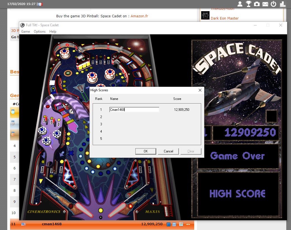Click the NEW badge in cman1468 row
Image resolution: width=291 pixels, height=230 pixels.
(x=188, y=224)
